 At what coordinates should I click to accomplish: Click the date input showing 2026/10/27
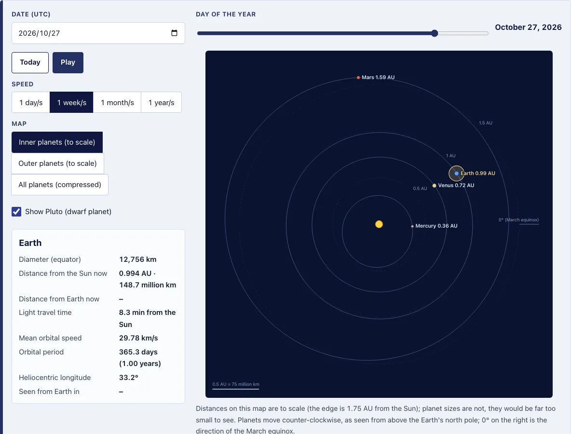(x=98, y=33)
